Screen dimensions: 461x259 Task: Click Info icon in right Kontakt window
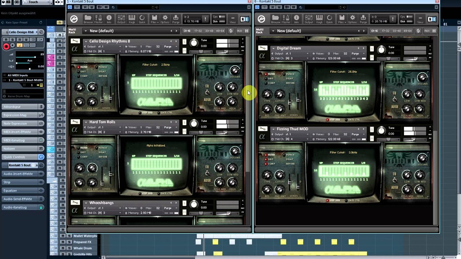[296, 19]
